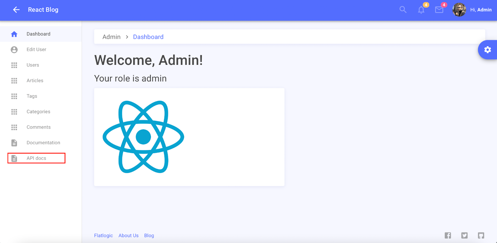Click the Documentation file icon
This screenshot has height=243, width=497.
point(14,143)
